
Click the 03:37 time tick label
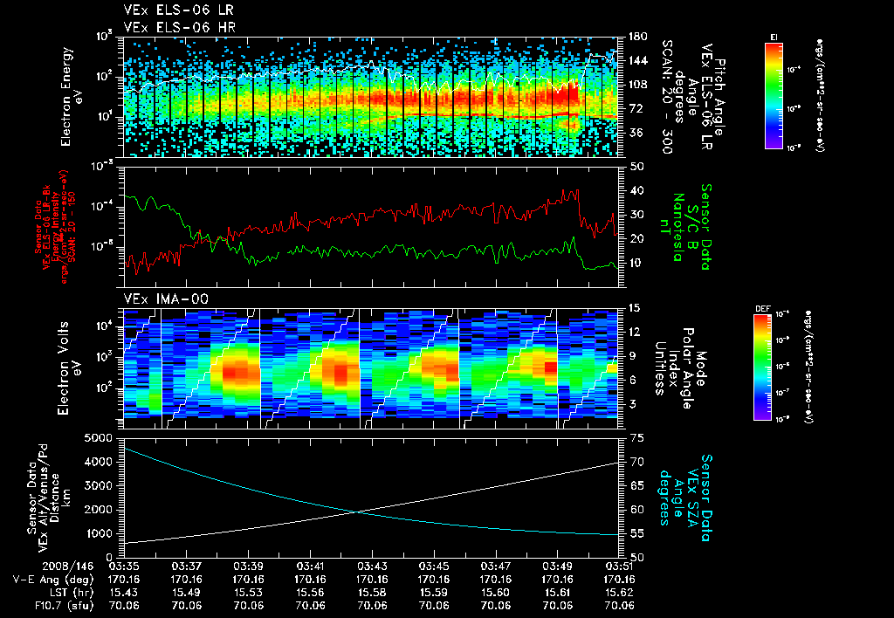[x=186, y=566]
